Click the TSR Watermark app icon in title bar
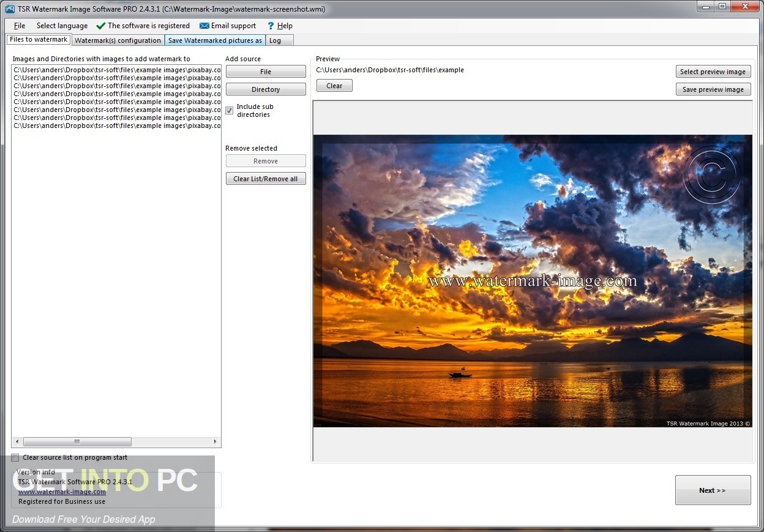The image size is (764, 532). (x=9, y=9)
